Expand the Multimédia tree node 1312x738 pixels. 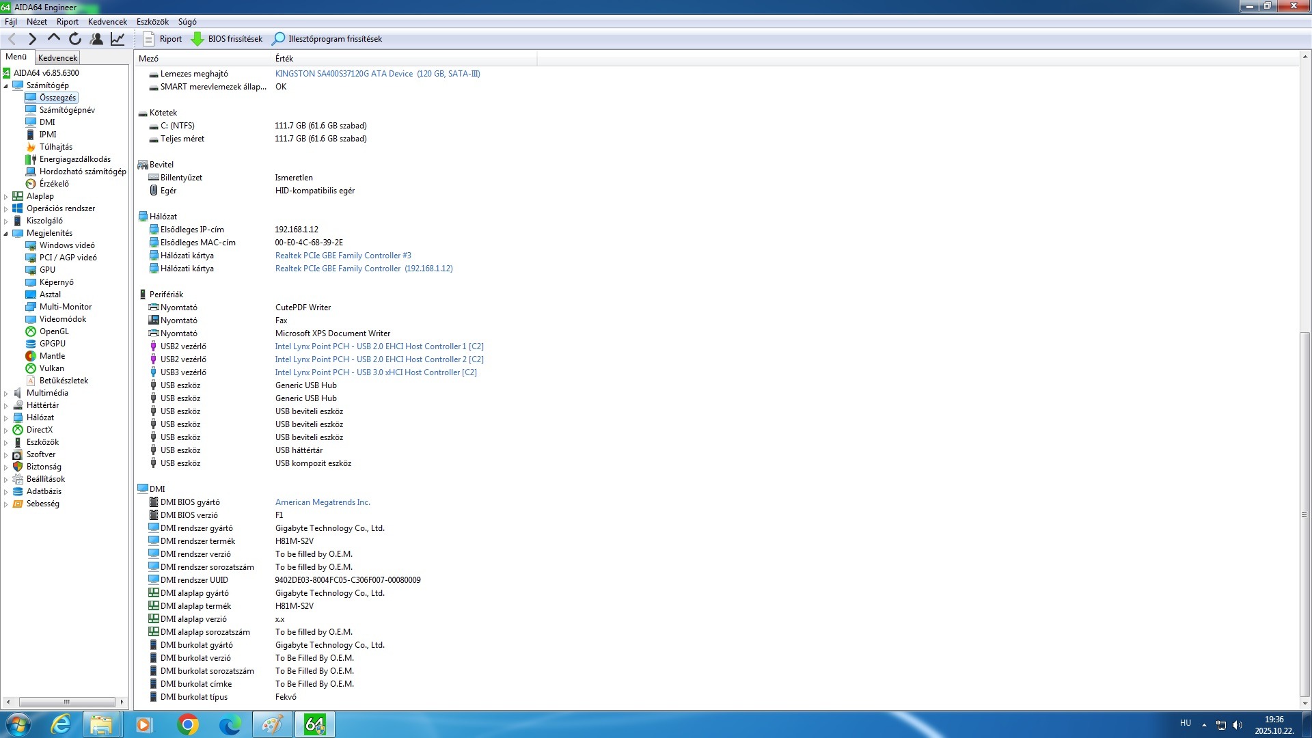[x=6, y=394]
